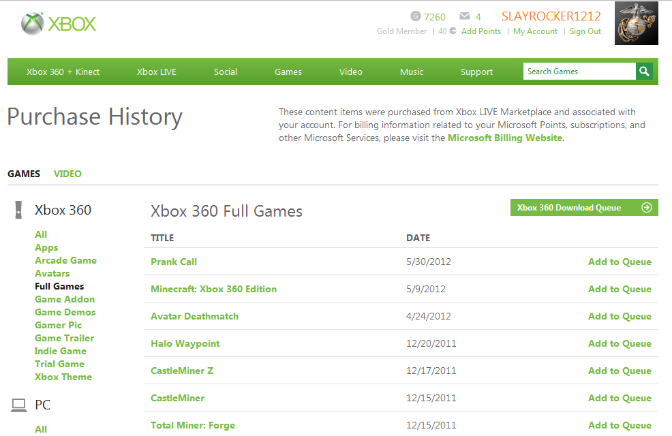Viewport: 672px width, 436px height.
Task: Click the Xbox 360 console icon
Action: [x=18, y=210]
